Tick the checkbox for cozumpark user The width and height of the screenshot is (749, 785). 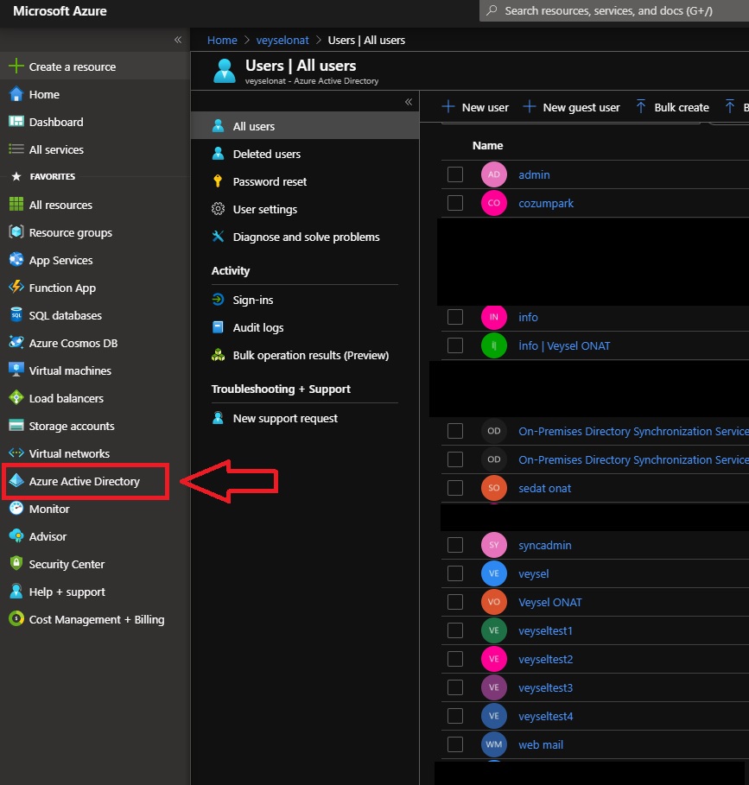point(455,203)
